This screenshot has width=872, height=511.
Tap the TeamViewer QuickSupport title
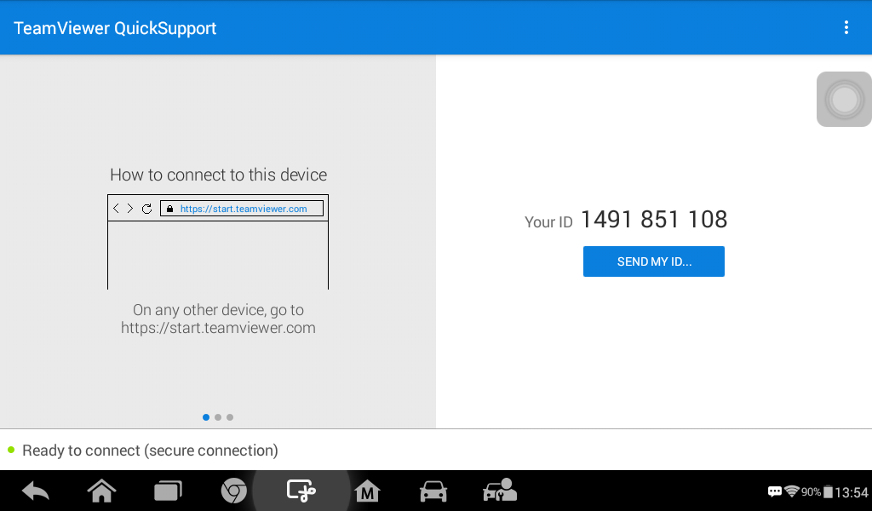[x=115, y=28]
